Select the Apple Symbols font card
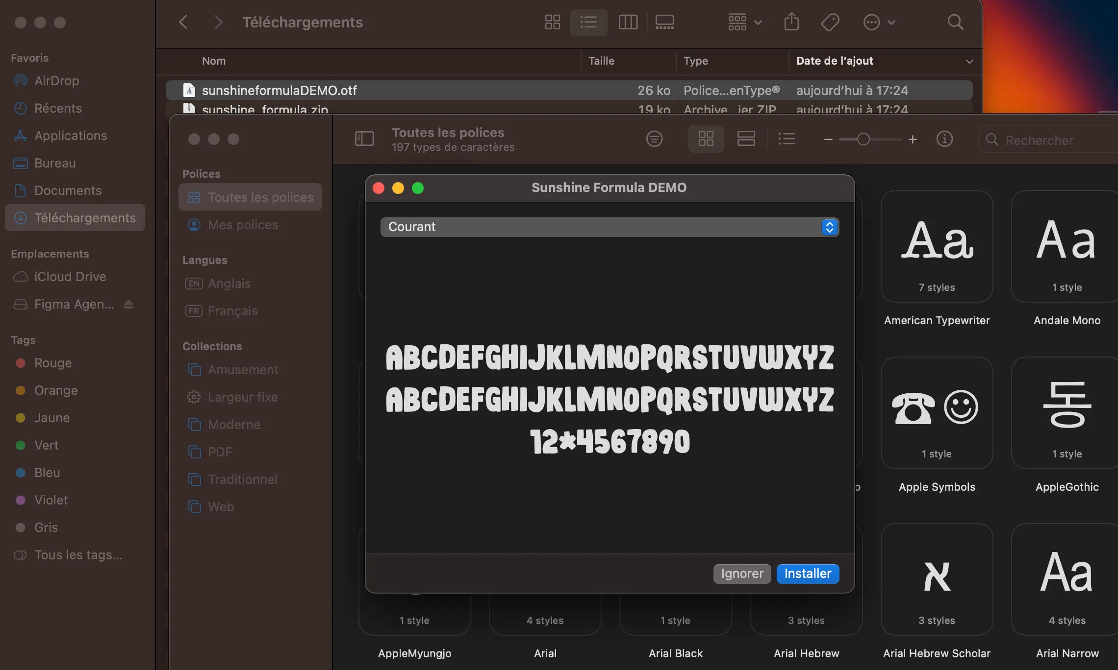The width and height of the screenshot is (1118, 670). pos(937,413)
